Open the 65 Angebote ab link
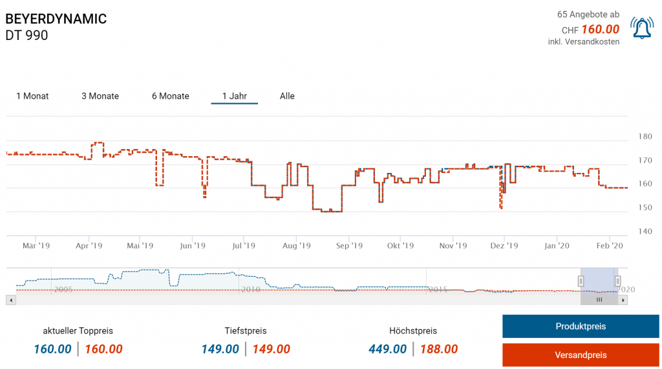The image size is (662, 369). pos(588,14)
